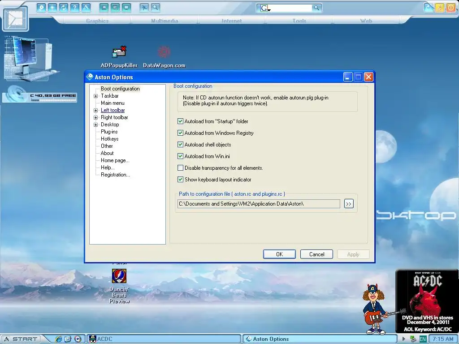Click the monitor screen teal icon

point(126,7)
